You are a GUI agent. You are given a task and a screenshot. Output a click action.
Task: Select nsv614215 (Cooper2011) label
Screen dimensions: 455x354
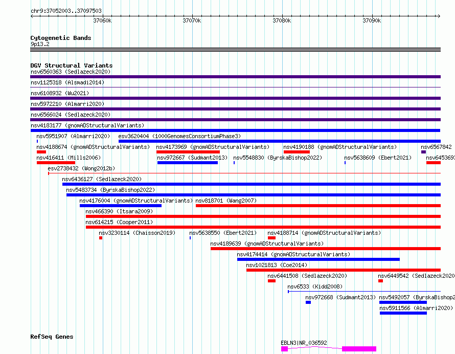(119, 222)
